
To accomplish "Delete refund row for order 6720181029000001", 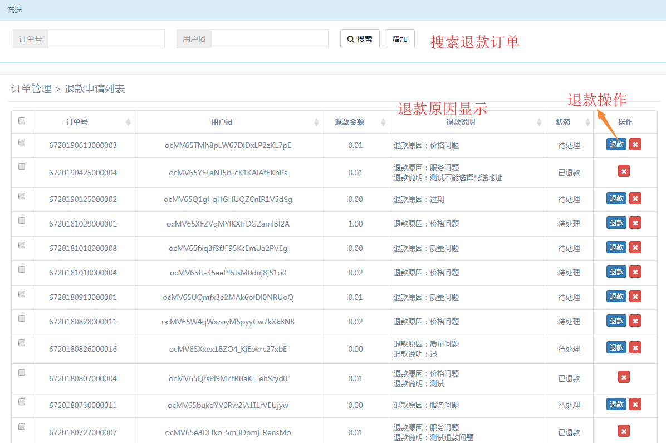I will pyautogui.click(x=635, y=223).
